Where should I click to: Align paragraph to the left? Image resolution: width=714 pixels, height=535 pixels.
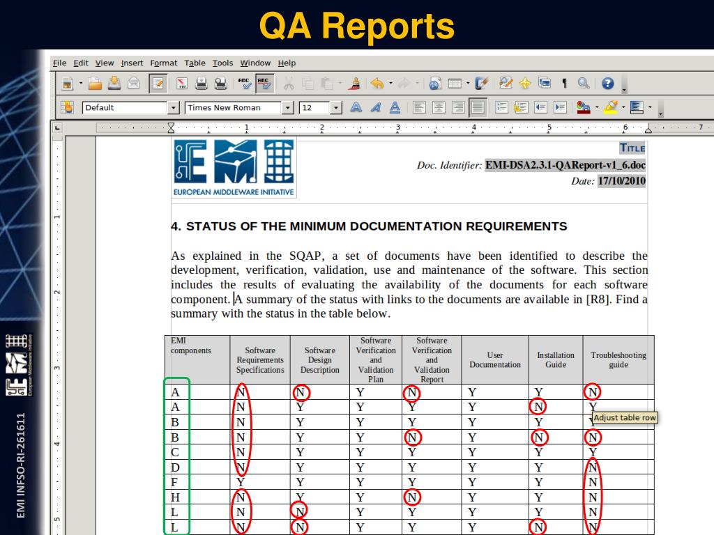pyautogui.click(x=419, y=108)
